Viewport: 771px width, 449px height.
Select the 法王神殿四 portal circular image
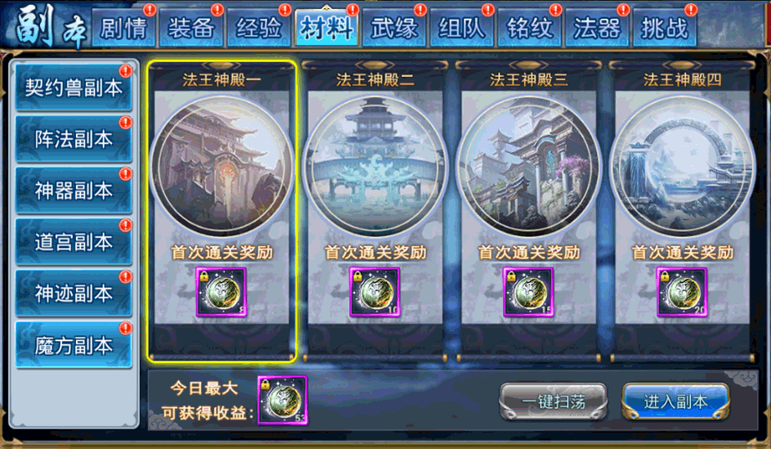click(x=682, y=166)
